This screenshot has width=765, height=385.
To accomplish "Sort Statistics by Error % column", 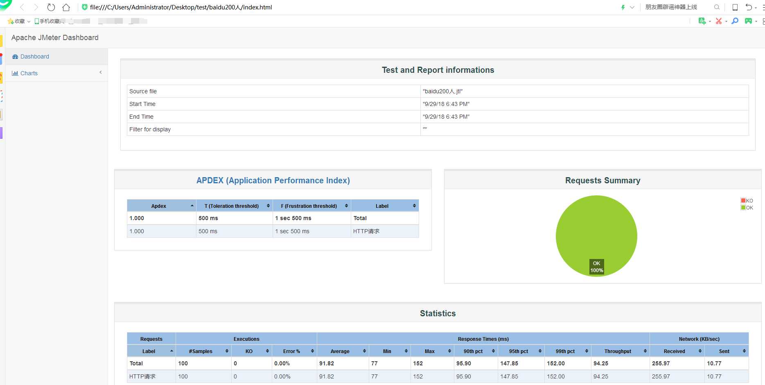I will (x=294, y=351).
